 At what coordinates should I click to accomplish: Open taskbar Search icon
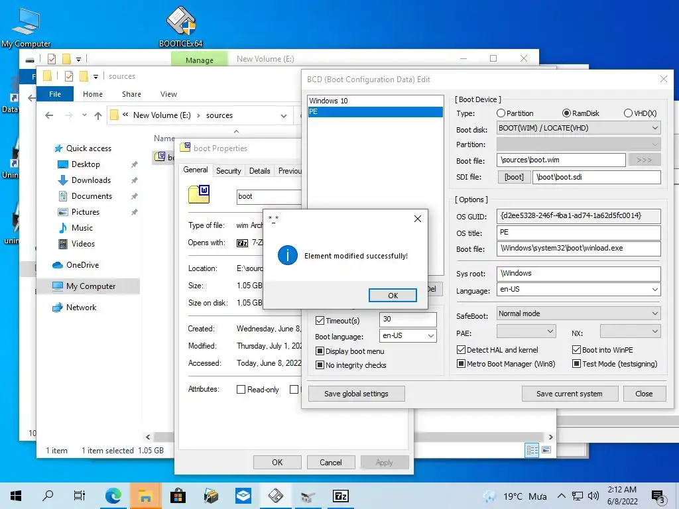tap(48, 496)
